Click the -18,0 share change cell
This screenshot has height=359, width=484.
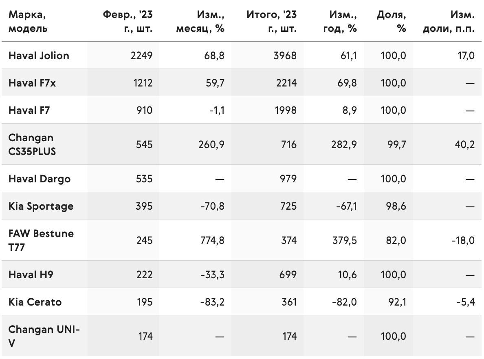pyautogui.click(x=463, y=240)
